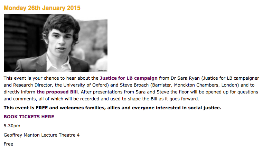Viewport: 263px width, 149px height.
Task: Click the black-and-white portrait photo
Action: 56,43
